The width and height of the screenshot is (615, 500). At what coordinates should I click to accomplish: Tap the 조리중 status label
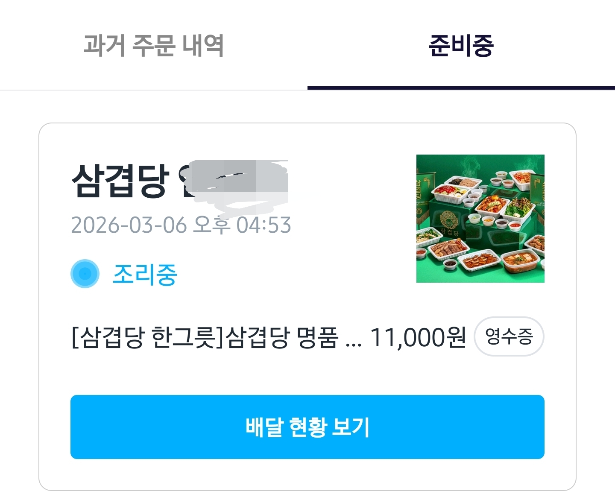point(145,274)
